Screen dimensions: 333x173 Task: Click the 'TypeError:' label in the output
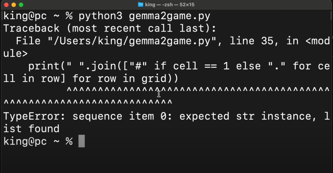point(34,116)
